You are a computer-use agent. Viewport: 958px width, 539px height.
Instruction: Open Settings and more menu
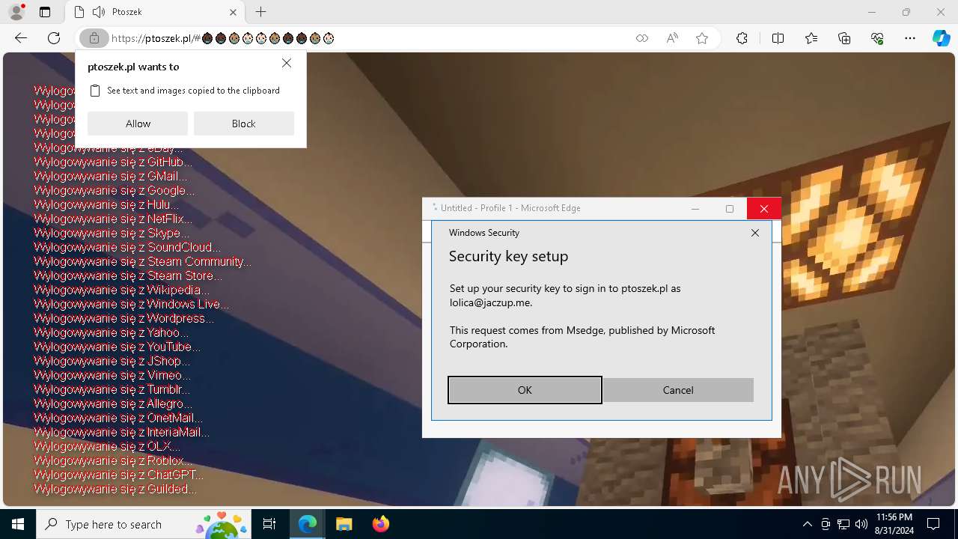(910, 38)
